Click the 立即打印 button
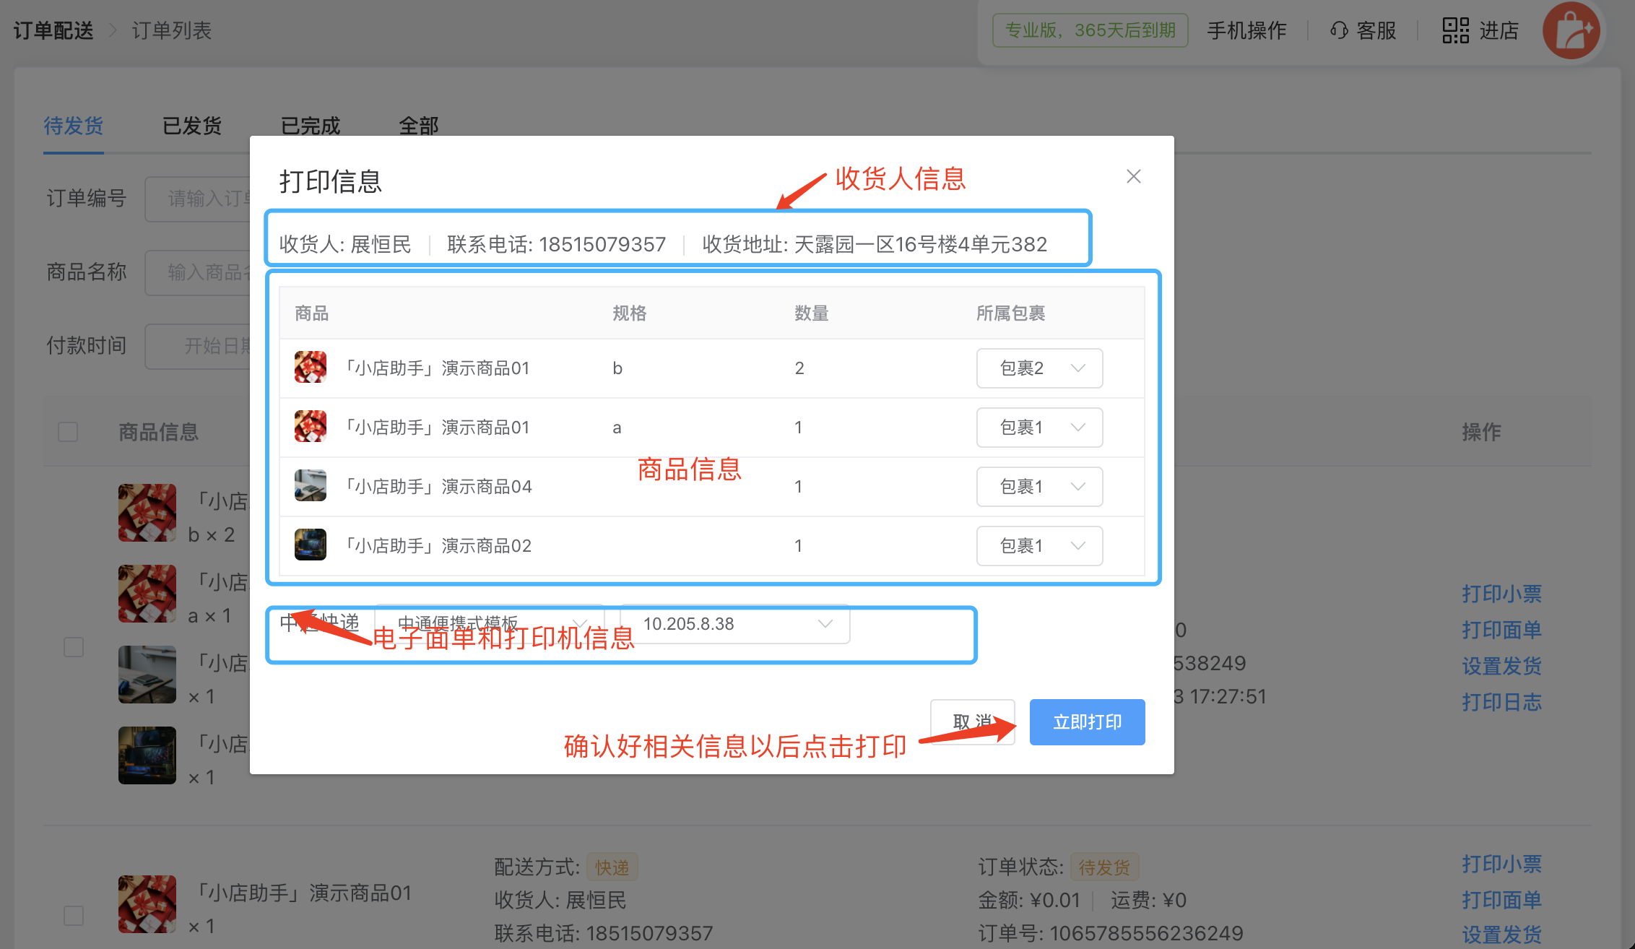The width and height of the screenshot is (1635, 949). pos(1087,722)
